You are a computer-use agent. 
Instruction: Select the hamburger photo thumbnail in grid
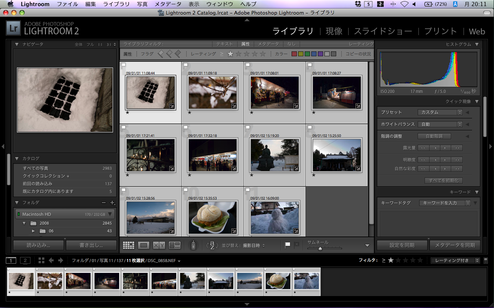point(212,217)
